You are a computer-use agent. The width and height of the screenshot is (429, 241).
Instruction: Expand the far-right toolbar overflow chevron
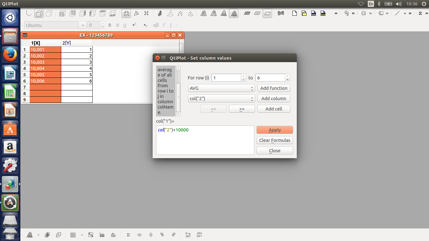coord(426,13)
